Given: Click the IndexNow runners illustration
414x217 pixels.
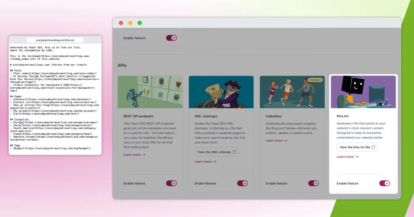Looking at the screenshot, I should click(x=292, y=92).
